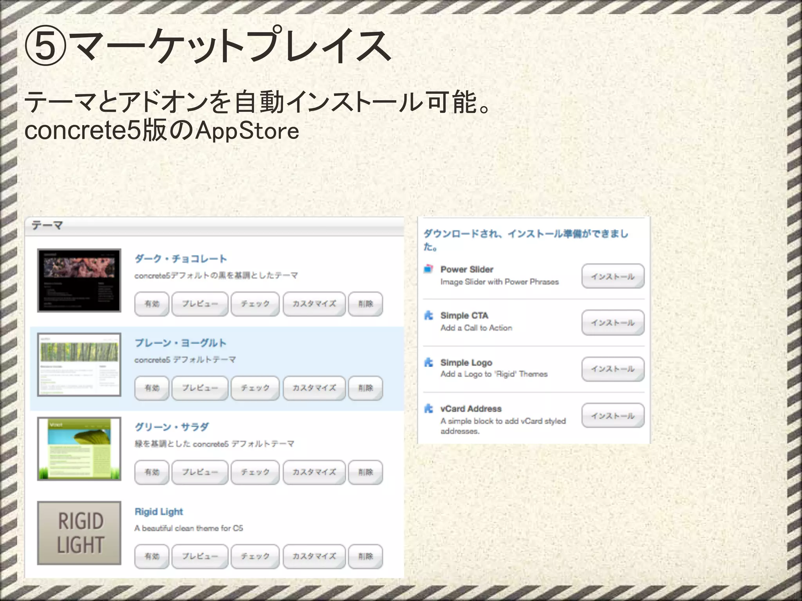Activate Rigid Light with 有効 button
The height and width of the screenshot is (601, 802).
coord(152,556)
